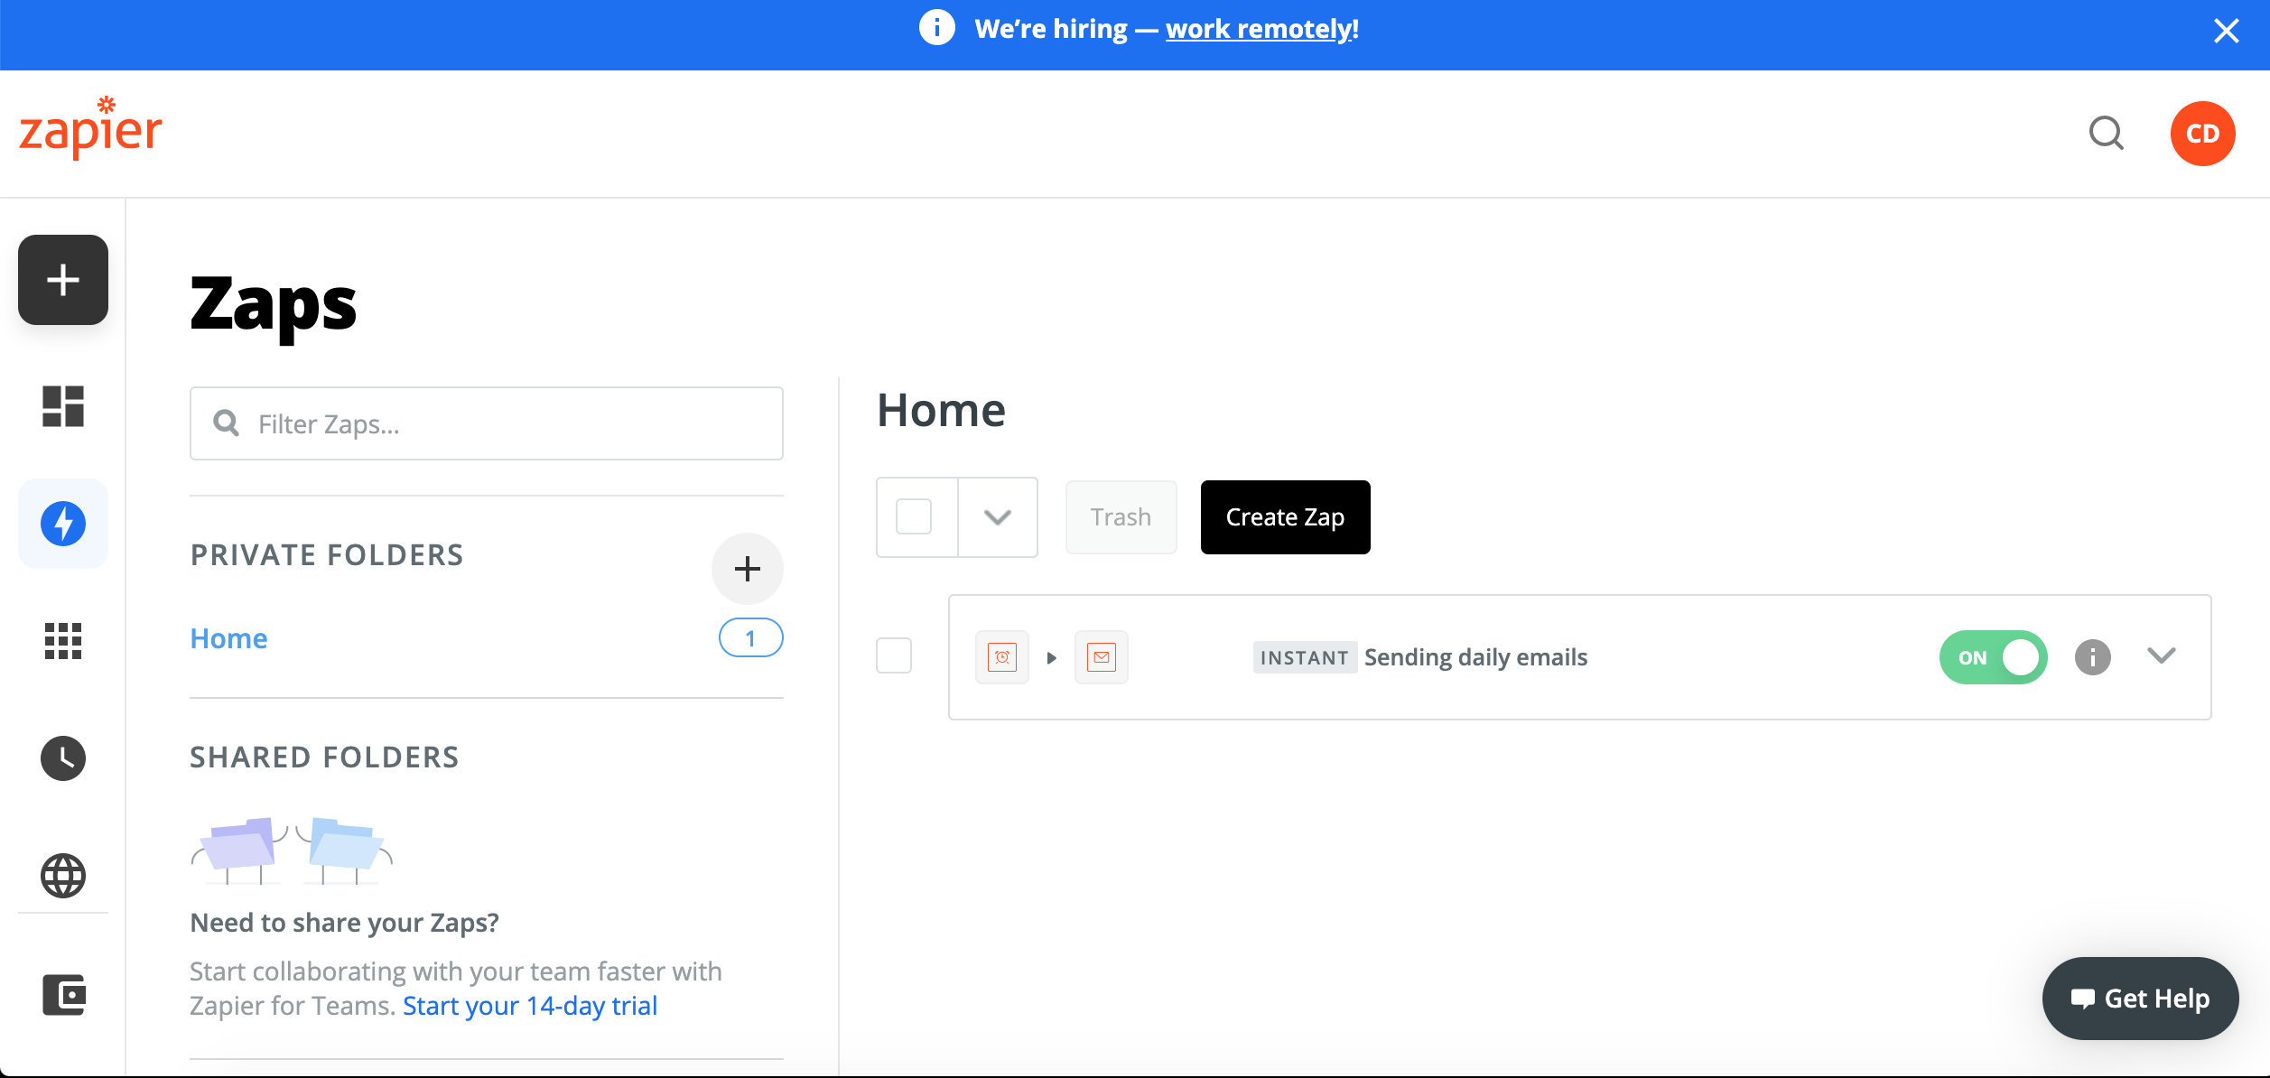Click the black plus Make a Zap button
The image size is (2270, 1078).
(63, 280)
